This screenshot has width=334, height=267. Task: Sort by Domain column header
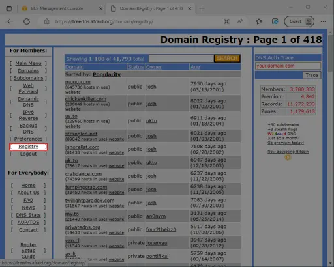74,67
